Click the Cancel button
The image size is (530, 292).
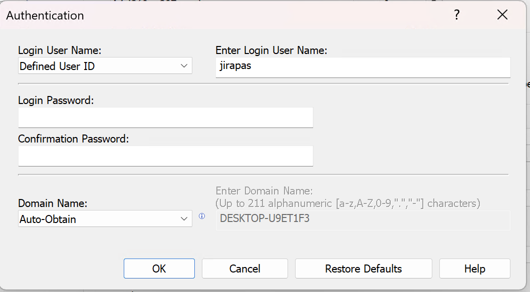click(x=244, y=268)
